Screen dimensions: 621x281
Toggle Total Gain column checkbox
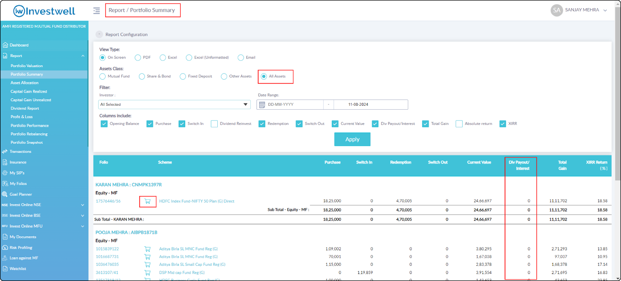tap(426, 124)
